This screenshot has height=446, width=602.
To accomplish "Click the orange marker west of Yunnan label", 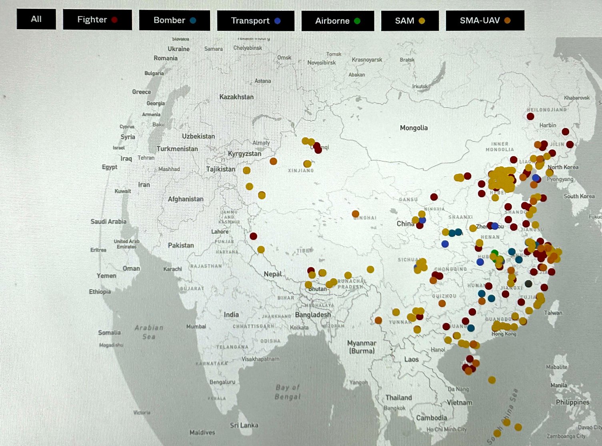I will coord(378,320).
